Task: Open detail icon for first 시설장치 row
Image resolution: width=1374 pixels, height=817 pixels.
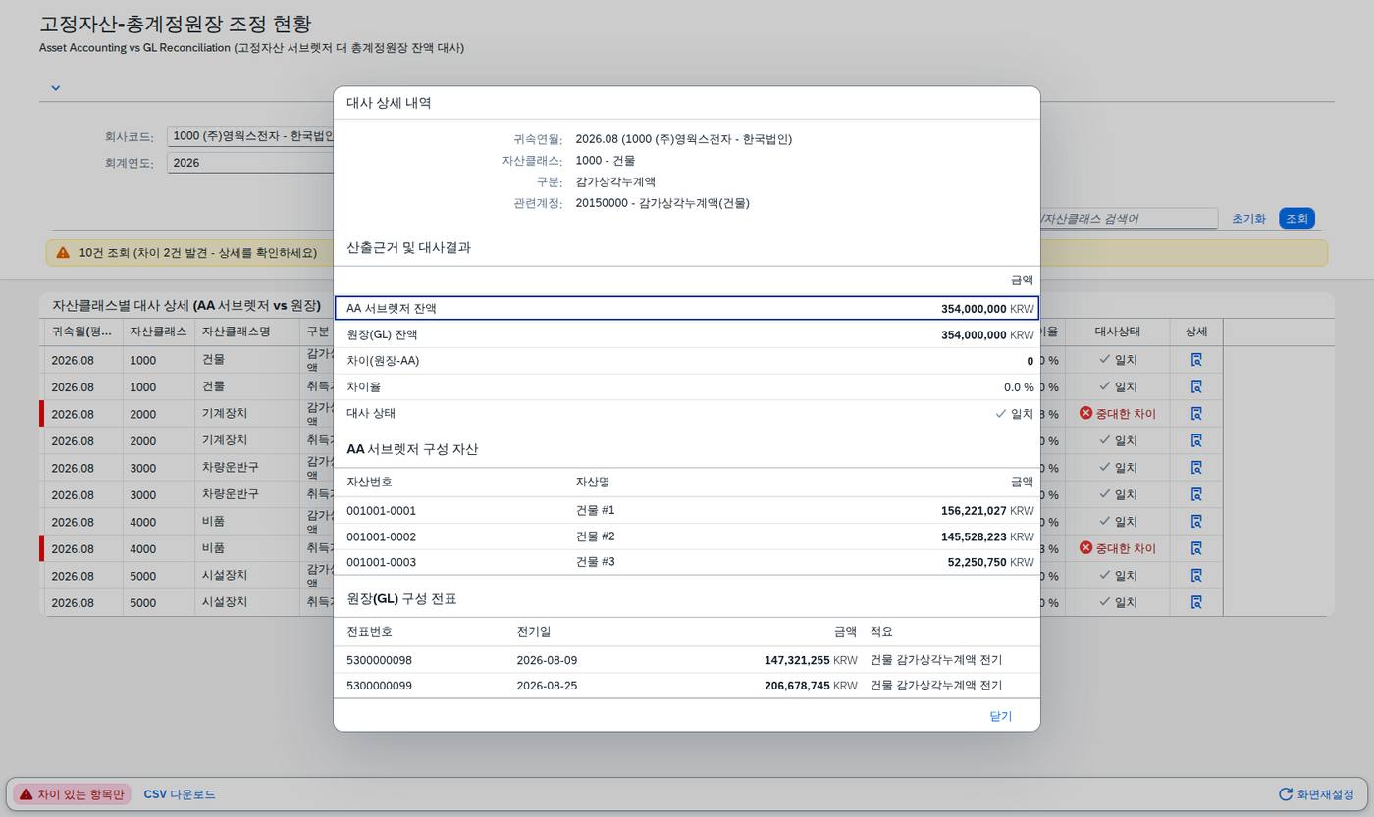Action: pyautogui.click(x=1196, y=576)
